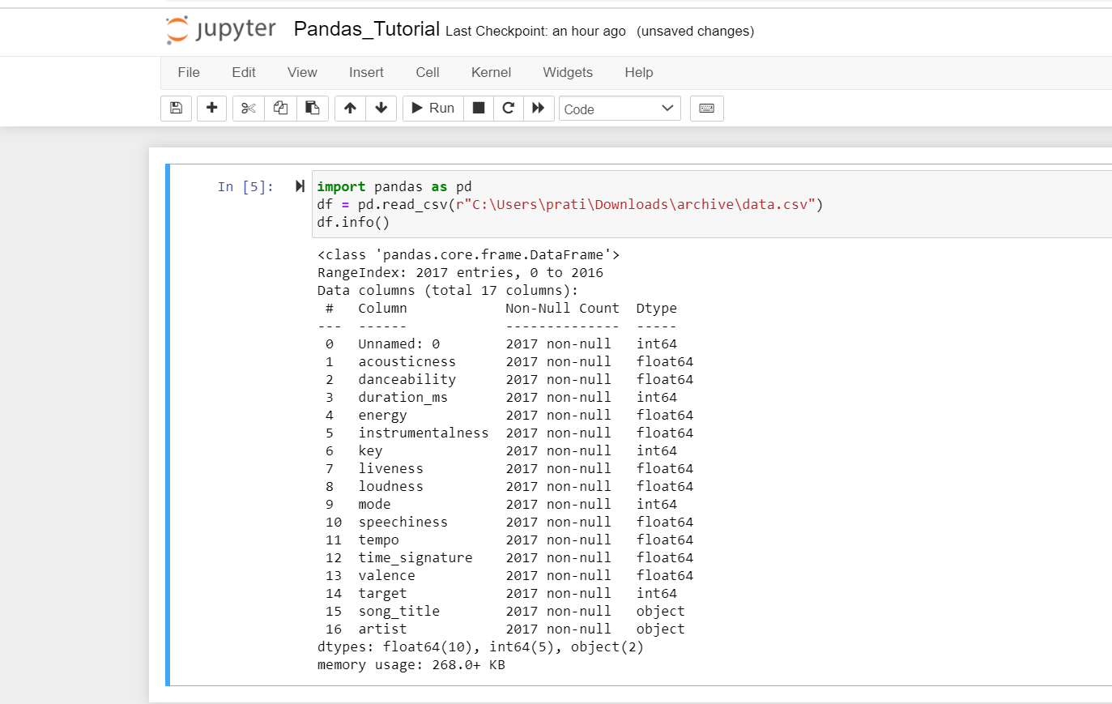Click the RangeIndex 2017 entries output line
Screen dimensions: 1112x704
pos(460,272)
